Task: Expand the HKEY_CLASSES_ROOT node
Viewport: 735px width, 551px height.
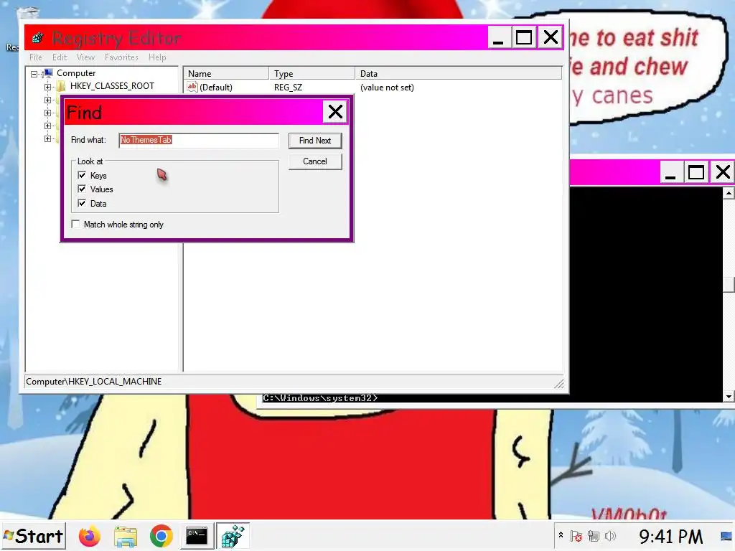Action: click(47, 87)
